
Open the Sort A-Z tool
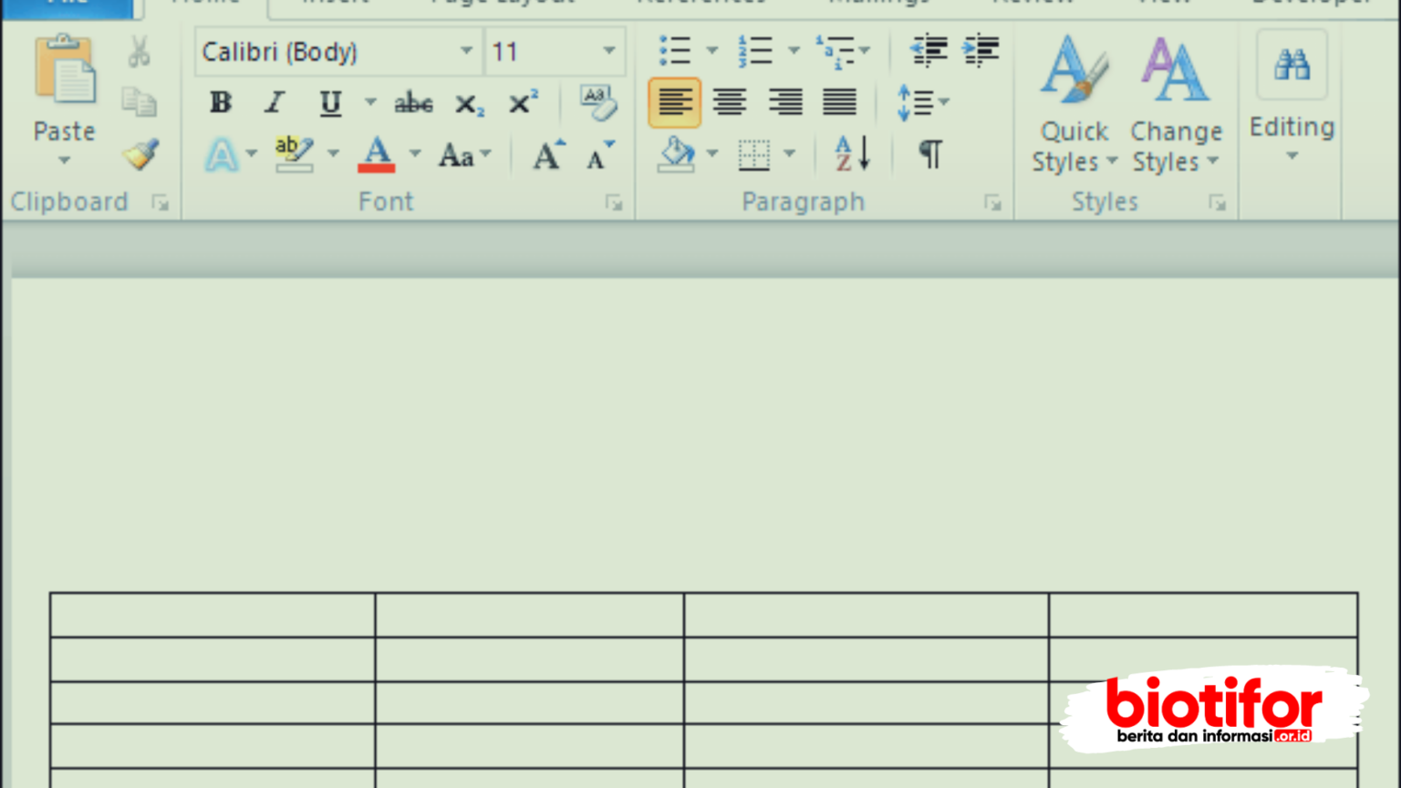coord(848,154)
